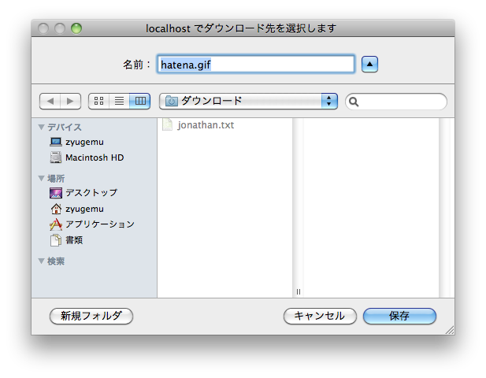Select 書類 in the sidebar

click(74, 240)
